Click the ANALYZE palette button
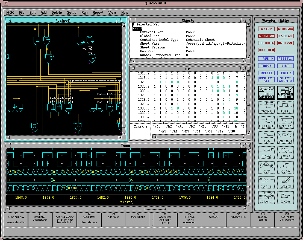 [x=286, y=43]
